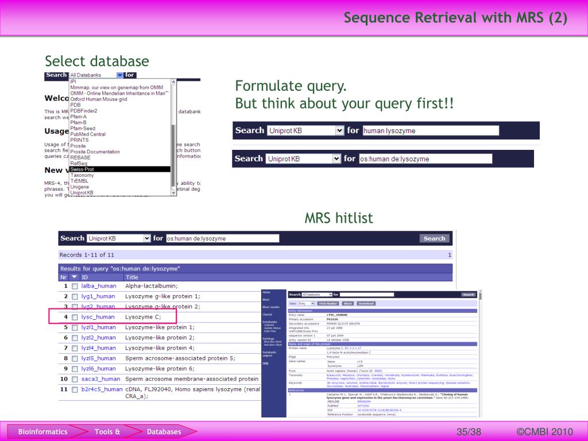Open the lalba_human entry link

(x=99, y=286)
